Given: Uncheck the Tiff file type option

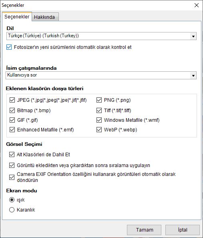Looking at the screenshot, I should point(99,111).
